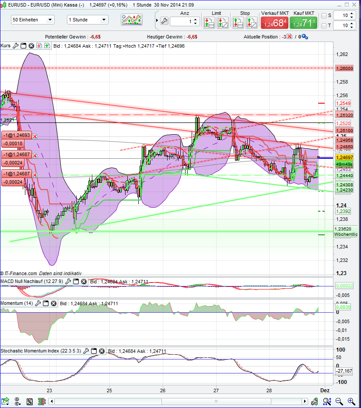Click the zoom in magnifier at bottom right
This screenshot has width=361, height=408.
[351, 401]
